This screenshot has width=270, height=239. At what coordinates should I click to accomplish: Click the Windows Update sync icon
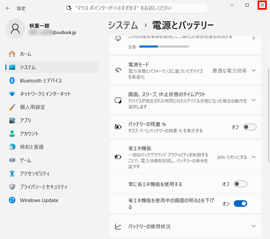point(12,200)
